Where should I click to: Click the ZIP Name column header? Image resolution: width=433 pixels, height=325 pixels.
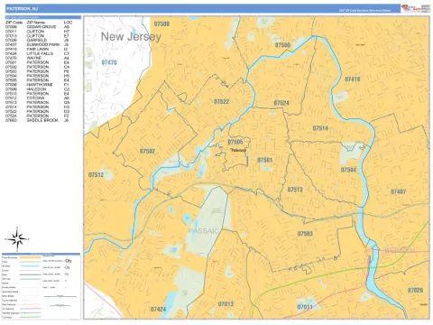point(36,23)
